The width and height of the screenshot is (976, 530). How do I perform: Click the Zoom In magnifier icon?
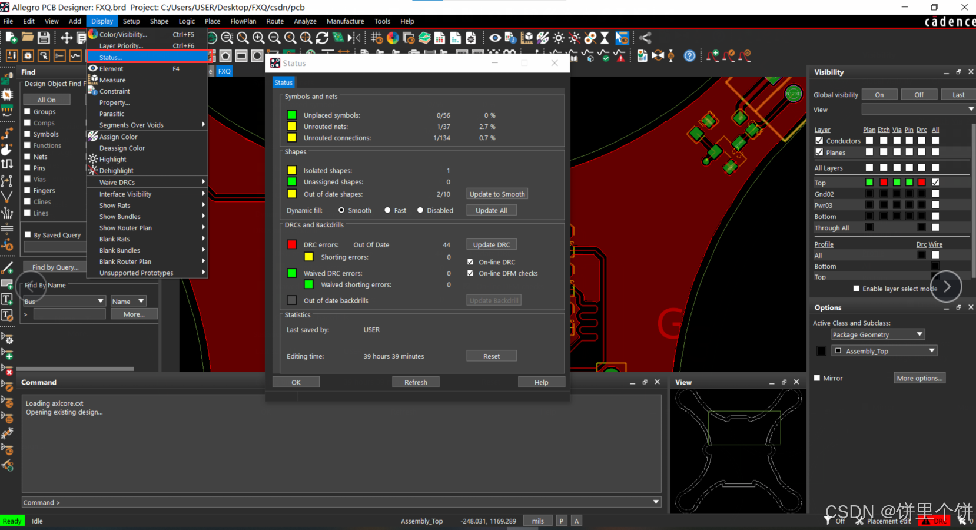tap(258, 38)
